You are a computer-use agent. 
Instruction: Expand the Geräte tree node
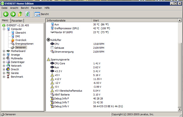click(4, 73)
